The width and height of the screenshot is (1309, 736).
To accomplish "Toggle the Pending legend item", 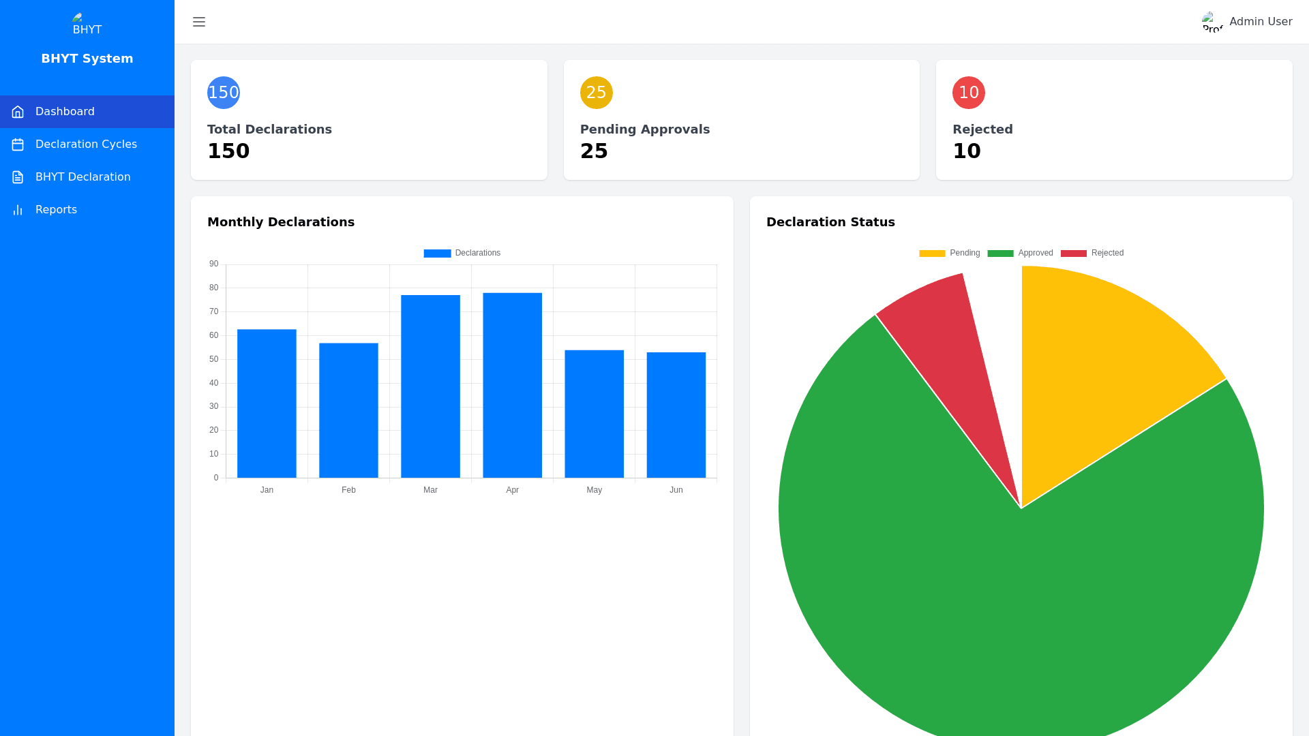I will [949, 253].
